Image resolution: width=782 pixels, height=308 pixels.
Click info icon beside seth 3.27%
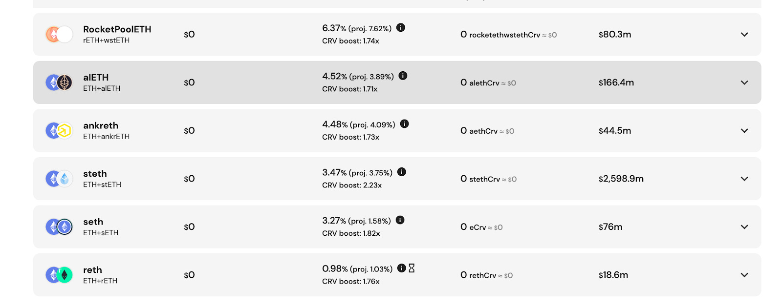point(400,220)
